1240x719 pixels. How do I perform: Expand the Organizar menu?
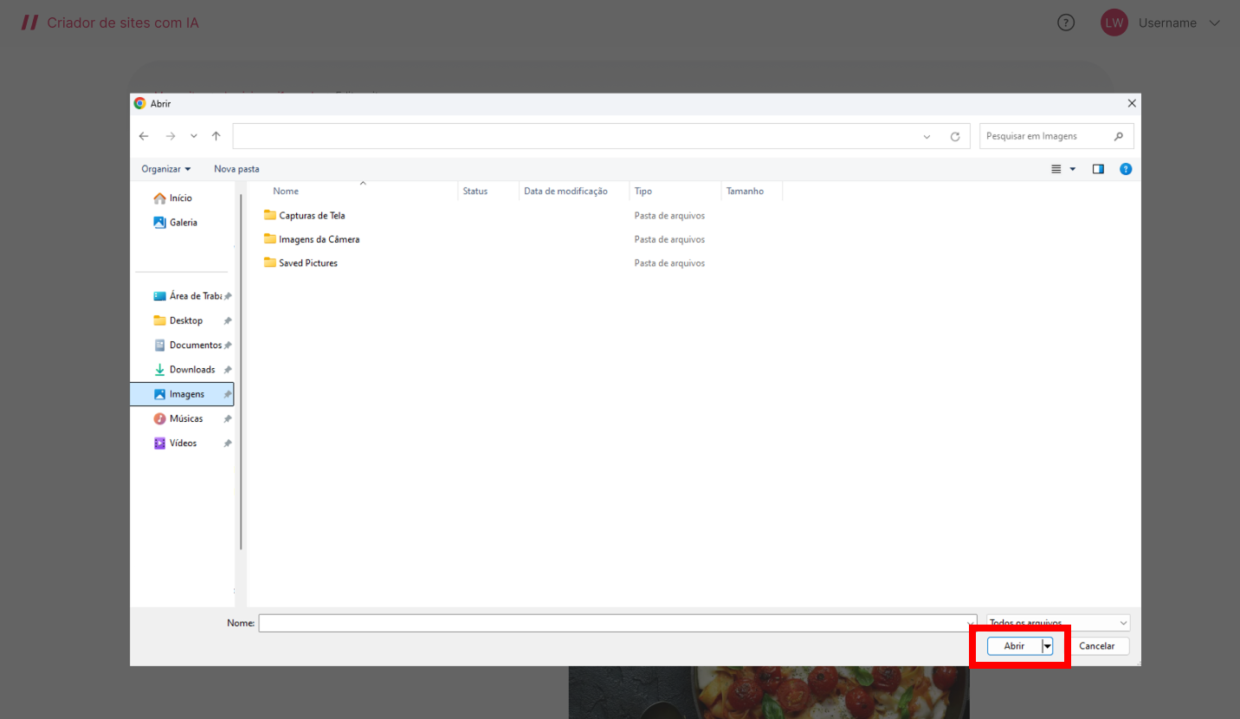pyautogui.click(x=166, y=169)
